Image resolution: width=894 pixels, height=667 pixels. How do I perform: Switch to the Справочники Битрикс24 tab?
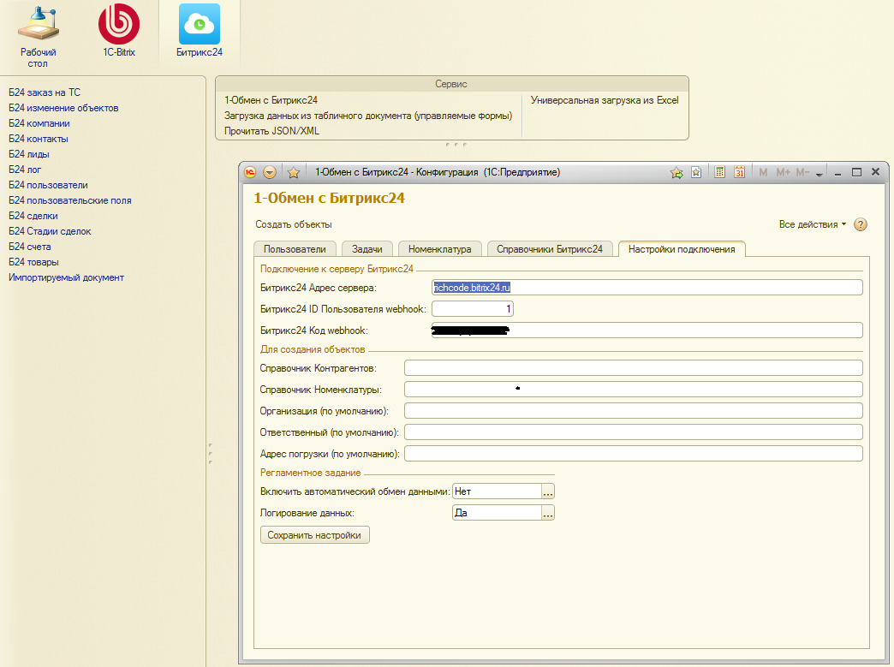551,249
